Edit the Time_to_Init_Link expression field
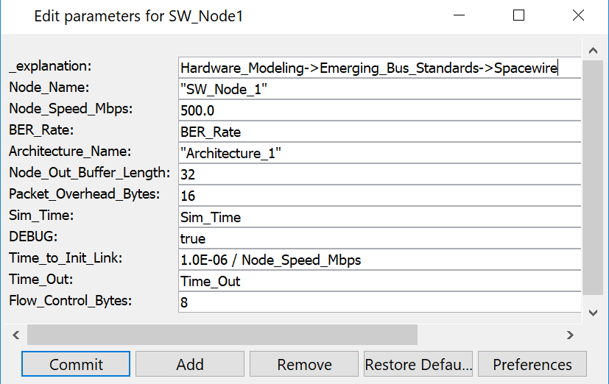 coord(379,260)
